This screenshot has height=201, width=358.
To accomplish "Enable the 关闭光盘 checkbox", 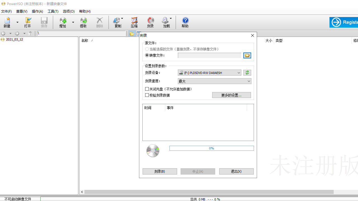I will 147,89.
